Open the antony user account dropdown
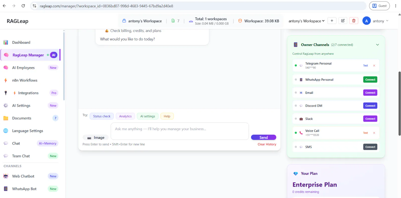This screenshot has width=401, height=198. click(380, 21)
